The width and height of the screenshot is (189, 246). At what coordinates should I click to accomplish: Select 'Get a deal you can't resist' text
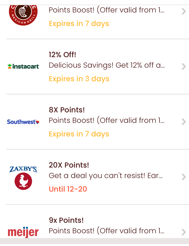105,176
